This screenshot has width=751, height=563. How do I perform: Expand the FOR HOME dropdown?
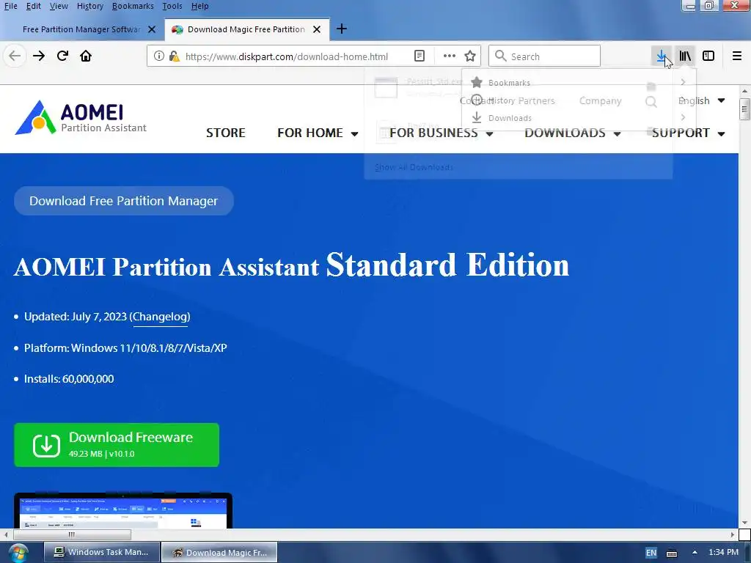point(318,133)
